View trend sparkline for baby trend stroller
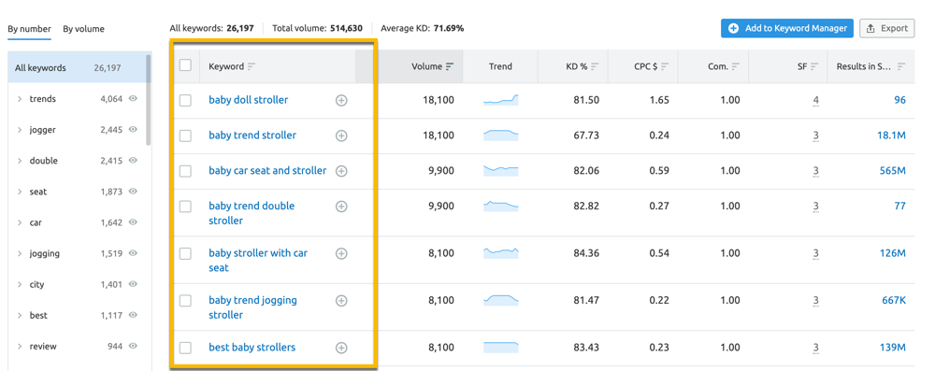The width and height of the screenshot is (935, 371). 501,136
